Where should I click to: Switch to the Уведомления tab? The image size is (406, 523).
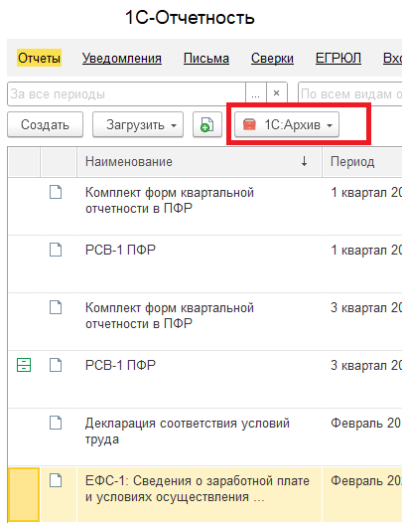click(x=122, y=58)
